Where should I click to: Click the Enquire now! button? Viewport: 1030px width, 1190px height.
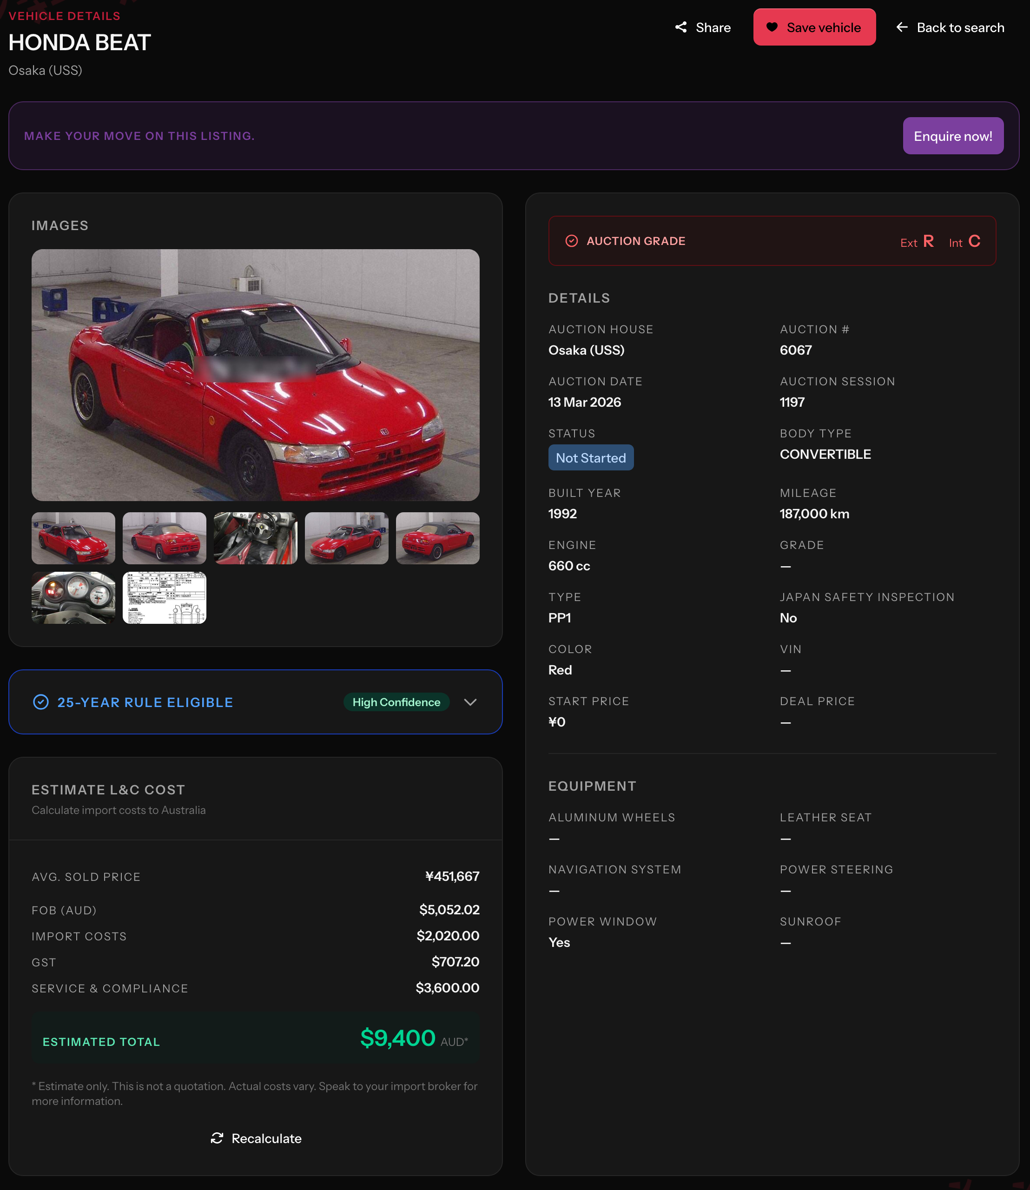coord(953,136)
